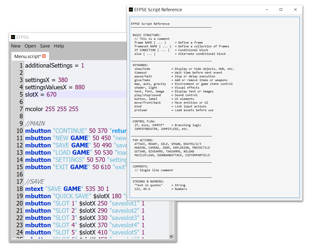The image size is (314, 248).
Task: Open the New menu
Action: pyautogui.click(x=16, y=46)
